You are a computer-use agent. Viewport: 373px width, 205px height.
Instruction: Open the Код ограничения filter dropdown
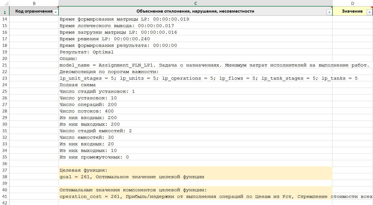coord(56,12)
